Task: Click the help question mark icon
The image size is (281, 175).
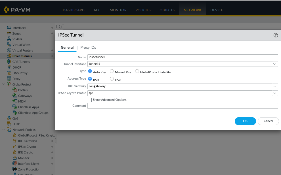Action: (275, 35)
